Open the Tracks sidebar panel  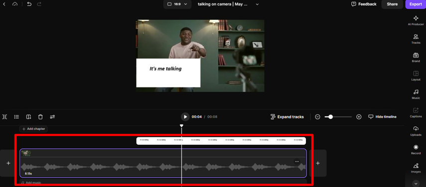click(416, 39)
